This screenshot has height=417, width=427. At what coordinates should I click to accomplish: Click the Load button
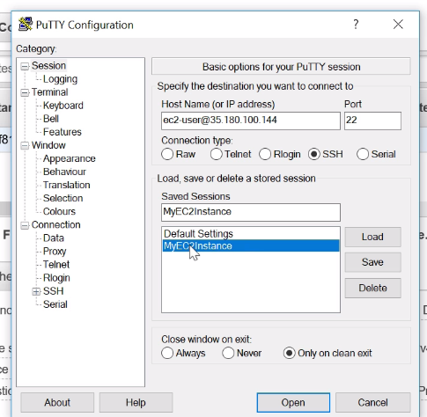(372, 237)
